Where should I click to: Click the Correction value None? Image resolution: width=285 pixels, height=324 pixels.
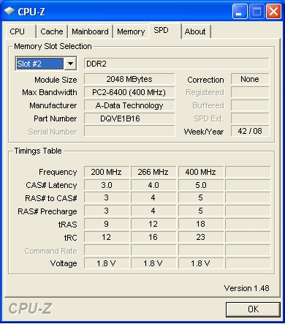tap(250, 79)
